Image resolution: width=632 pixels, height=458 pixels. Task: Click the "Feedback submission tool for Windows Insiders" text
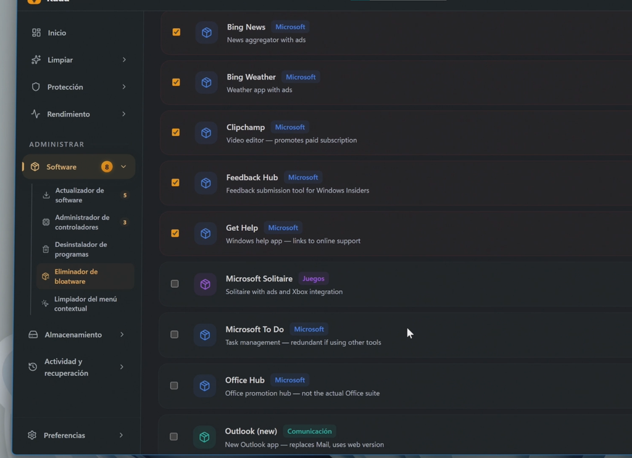point(297,190)
